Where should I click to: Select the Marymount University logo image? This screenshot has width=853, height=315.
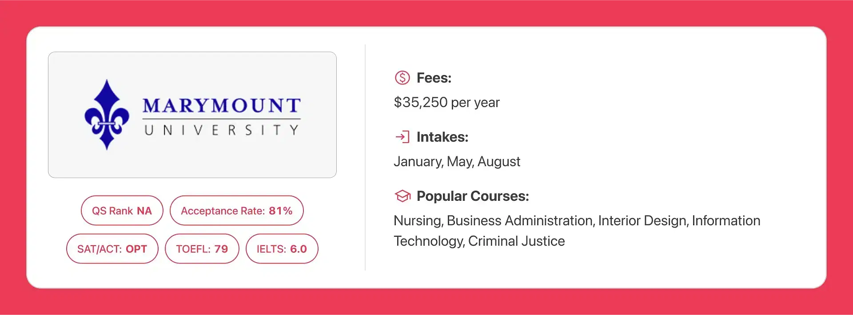[192, 115]
